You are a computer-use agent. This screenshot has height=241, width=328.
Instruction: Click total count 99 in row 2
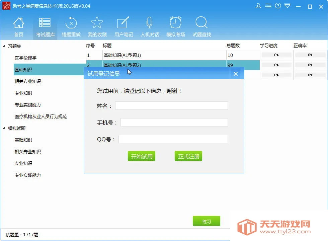tap(230, 65)
